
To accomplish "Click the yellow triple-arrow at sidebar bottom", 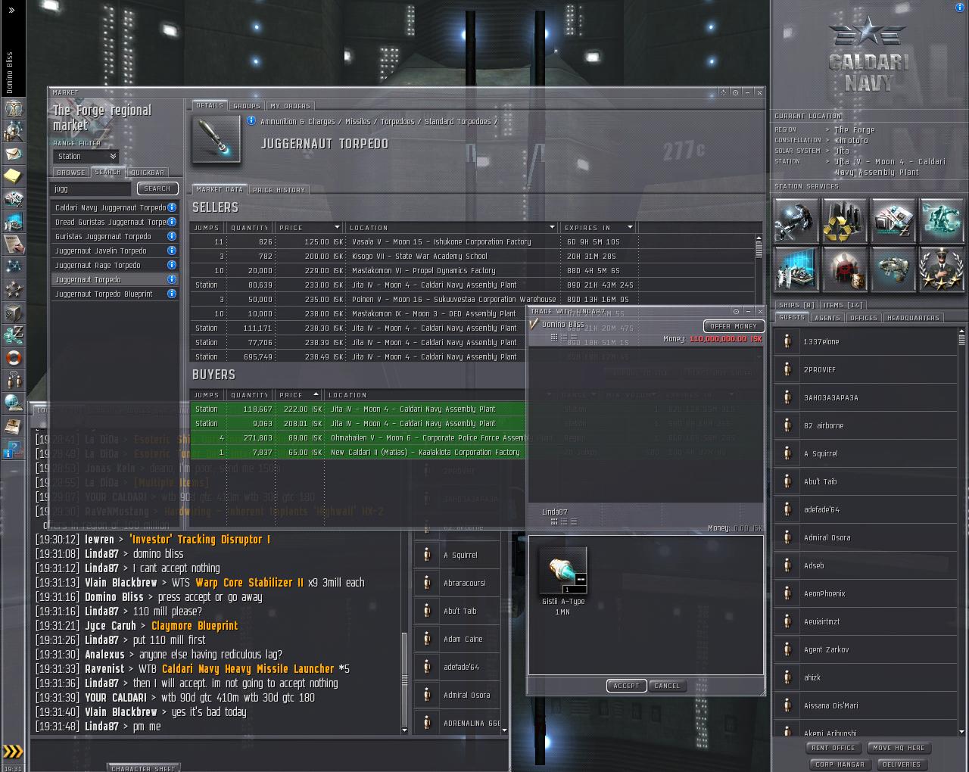I will (13, 752).
